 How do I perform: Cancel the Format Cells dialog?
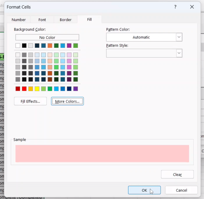click(x=182, y=190)
